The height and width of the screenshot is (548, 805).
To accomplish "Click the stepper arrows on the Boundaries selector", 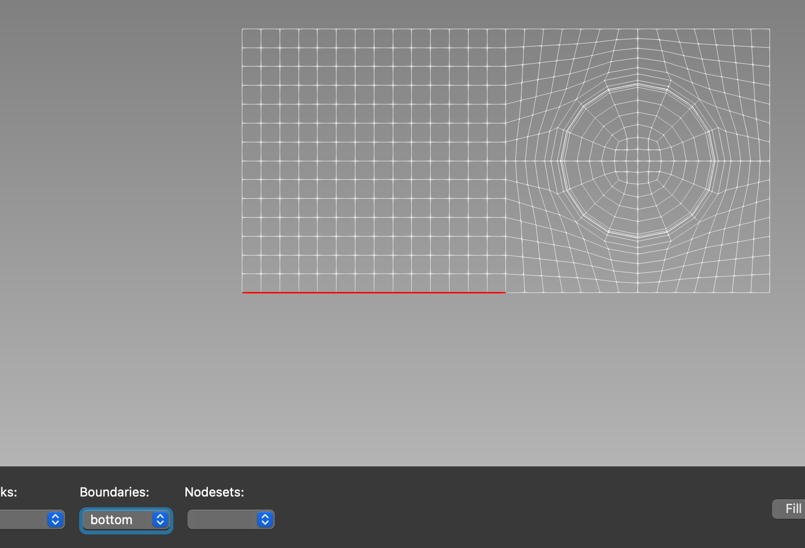I will coord(160,520).
